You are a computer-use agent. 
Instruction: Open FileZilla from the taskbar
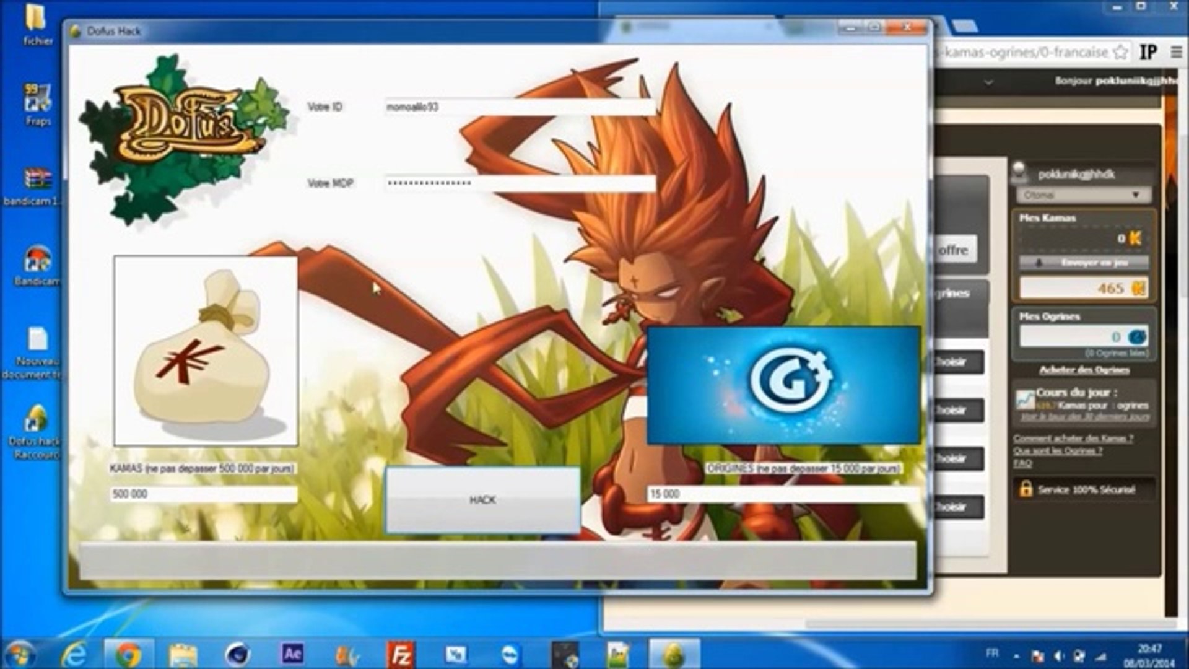401,654
